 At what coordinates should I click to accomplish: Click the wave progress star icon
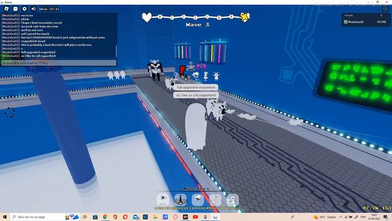coord(245,17)
